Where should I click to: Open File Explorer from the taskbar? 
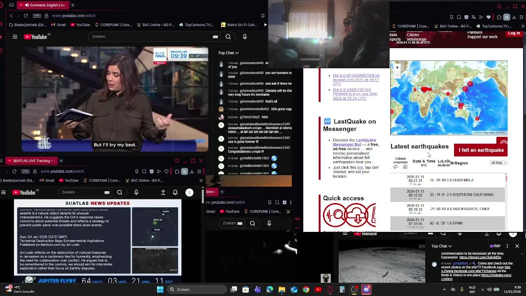282,290
